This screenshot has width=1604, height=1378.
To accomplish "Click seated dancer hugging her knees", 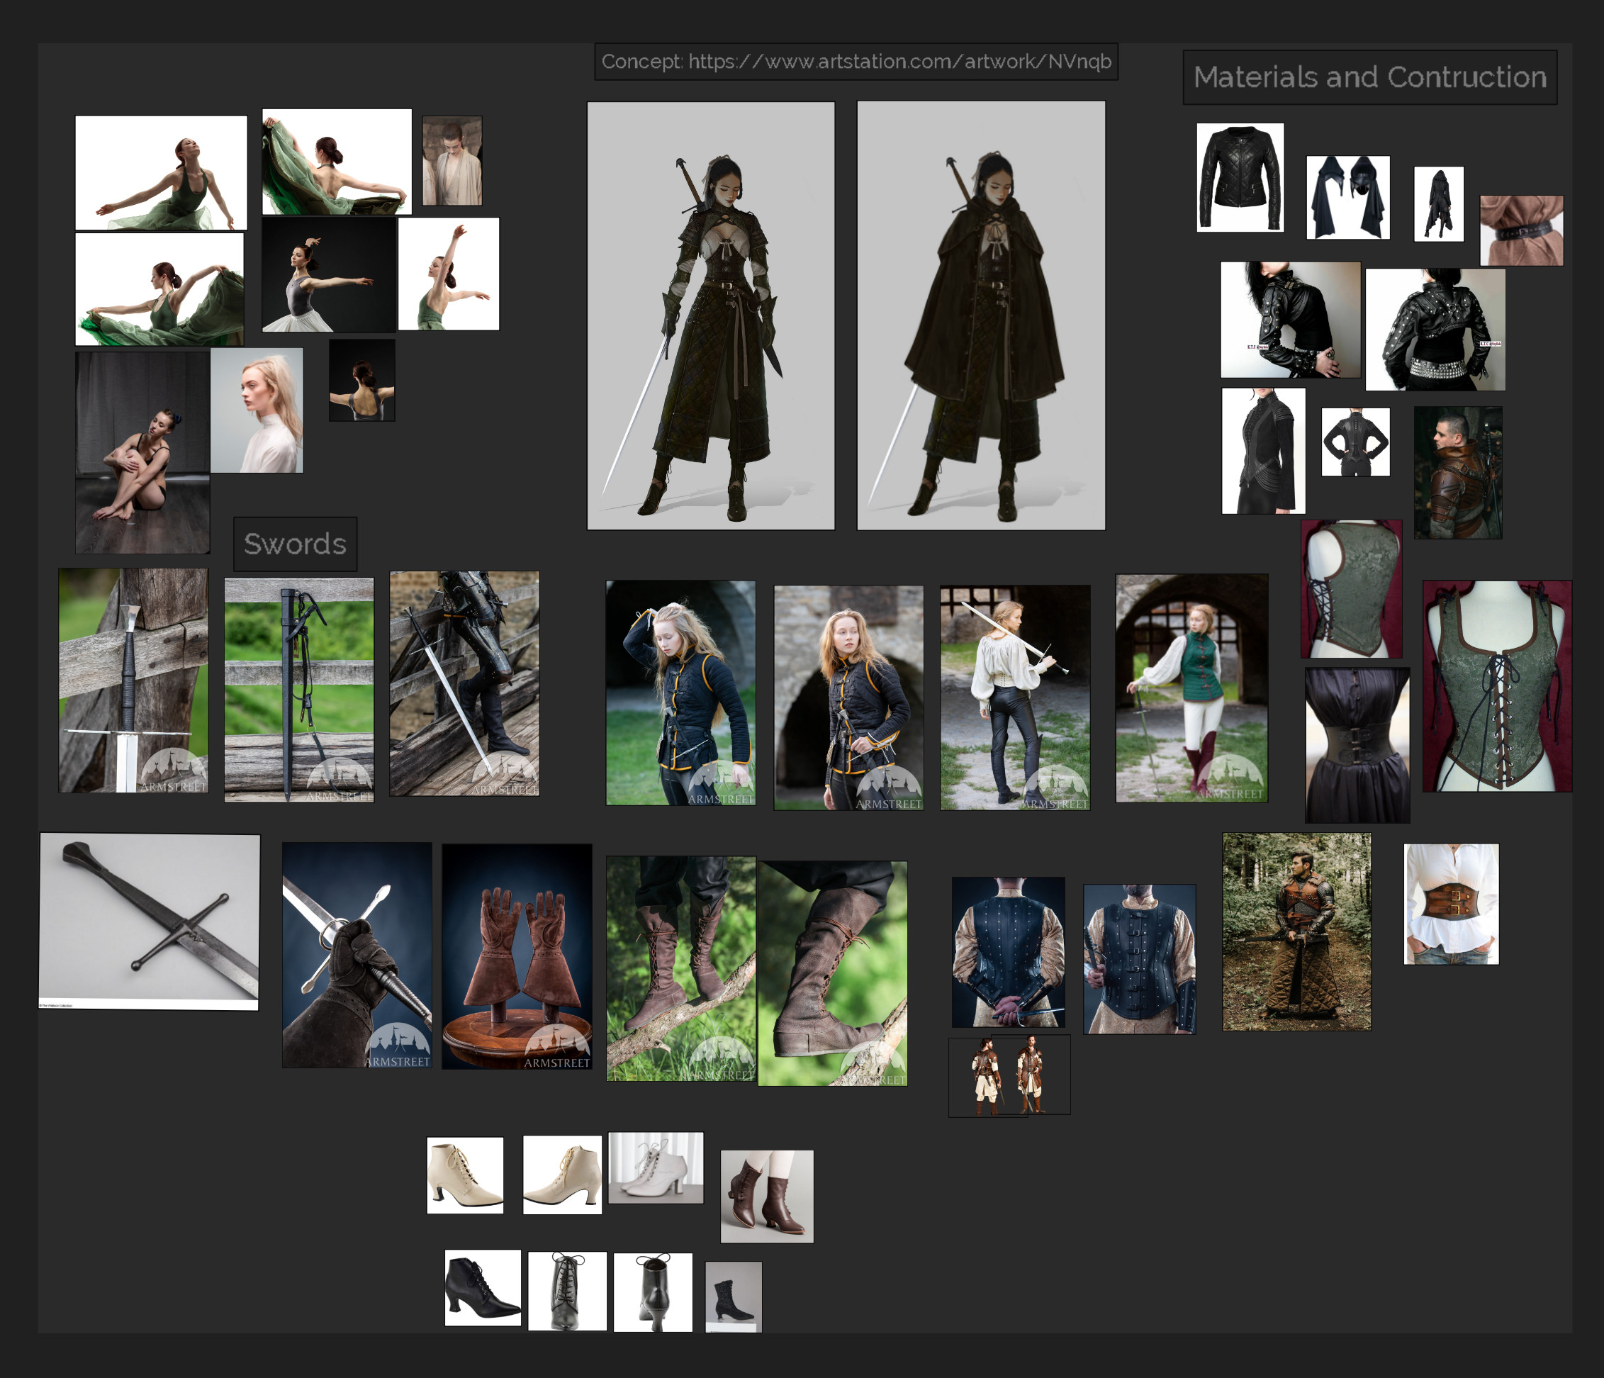I will click(142, 453).
